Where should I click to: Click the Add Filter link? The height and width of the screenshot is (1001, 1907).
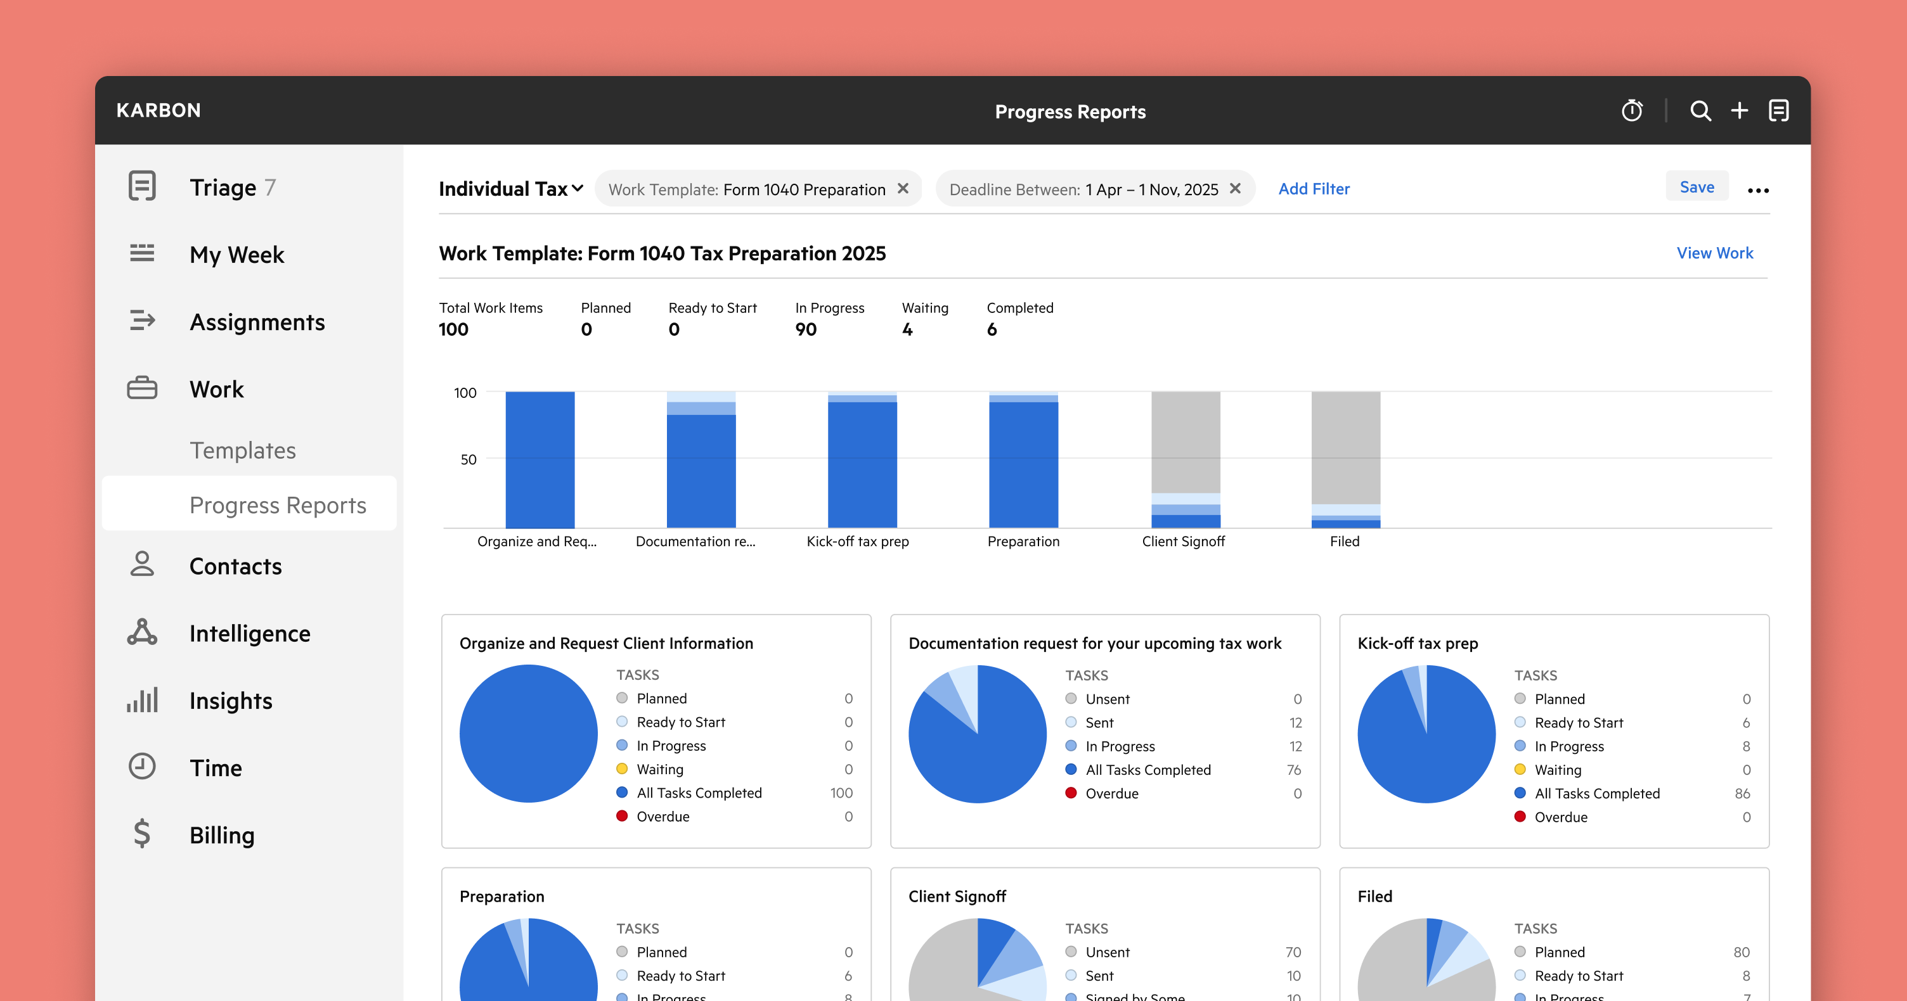(1314, 189)
